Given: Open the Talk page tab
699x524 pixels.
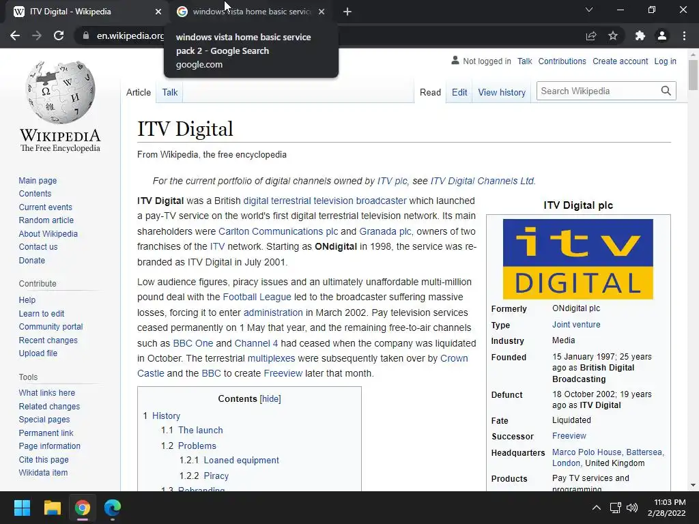Looking at the screenshot, I should (x=170, y=92).
